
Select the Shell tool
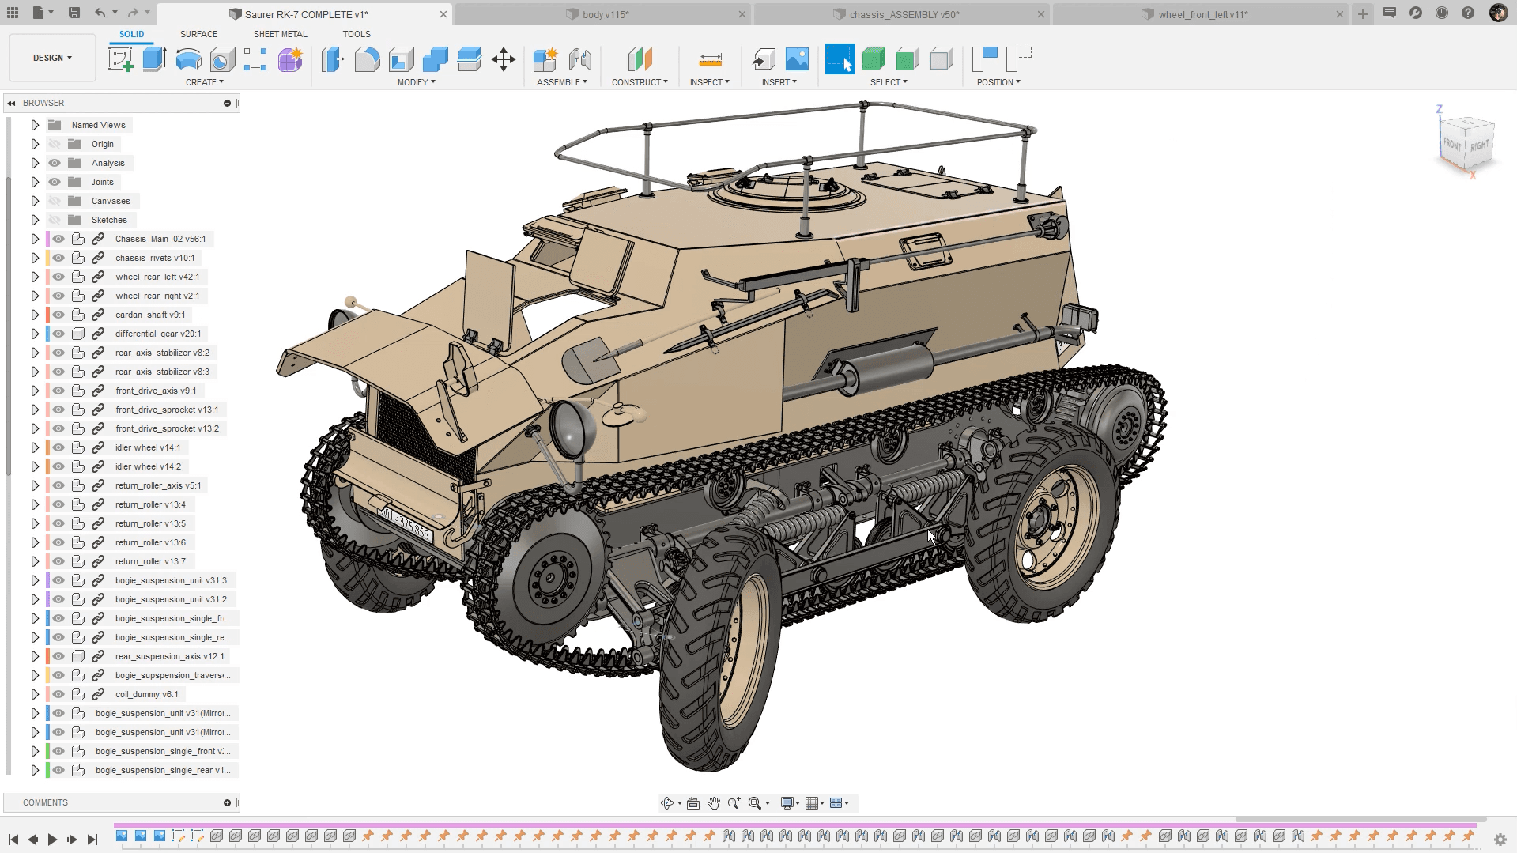pyautogui.click(x=401, y=59)
